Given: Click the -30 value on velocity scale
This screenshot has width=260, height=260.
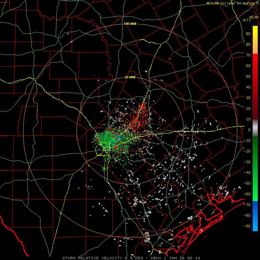Looking at the screenshot, I should coord(247,162).
